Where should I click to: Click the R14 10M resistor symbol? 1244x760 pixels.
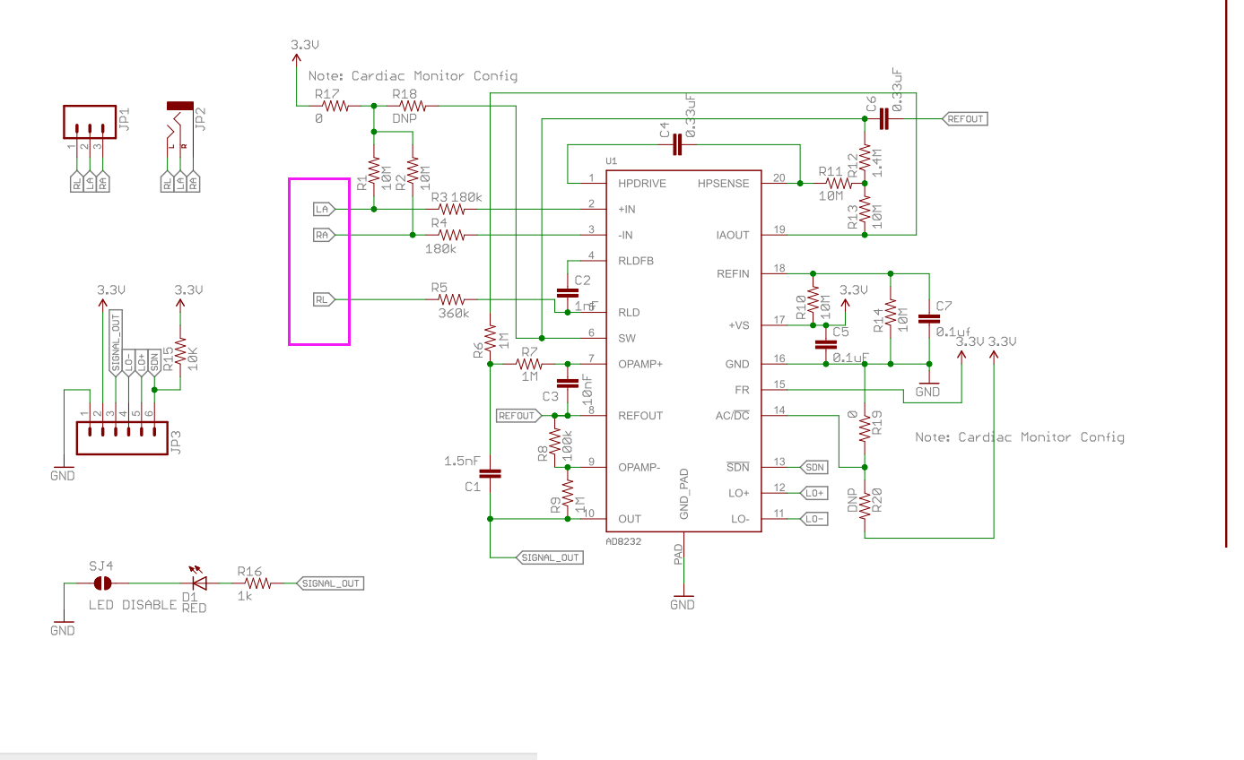[x=891, y=313]
